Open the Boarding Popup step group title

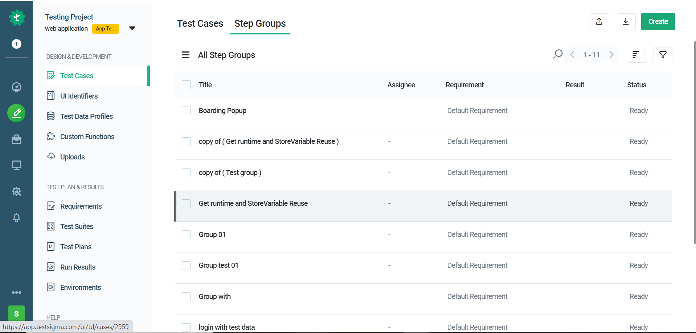(x=222, y=111)
